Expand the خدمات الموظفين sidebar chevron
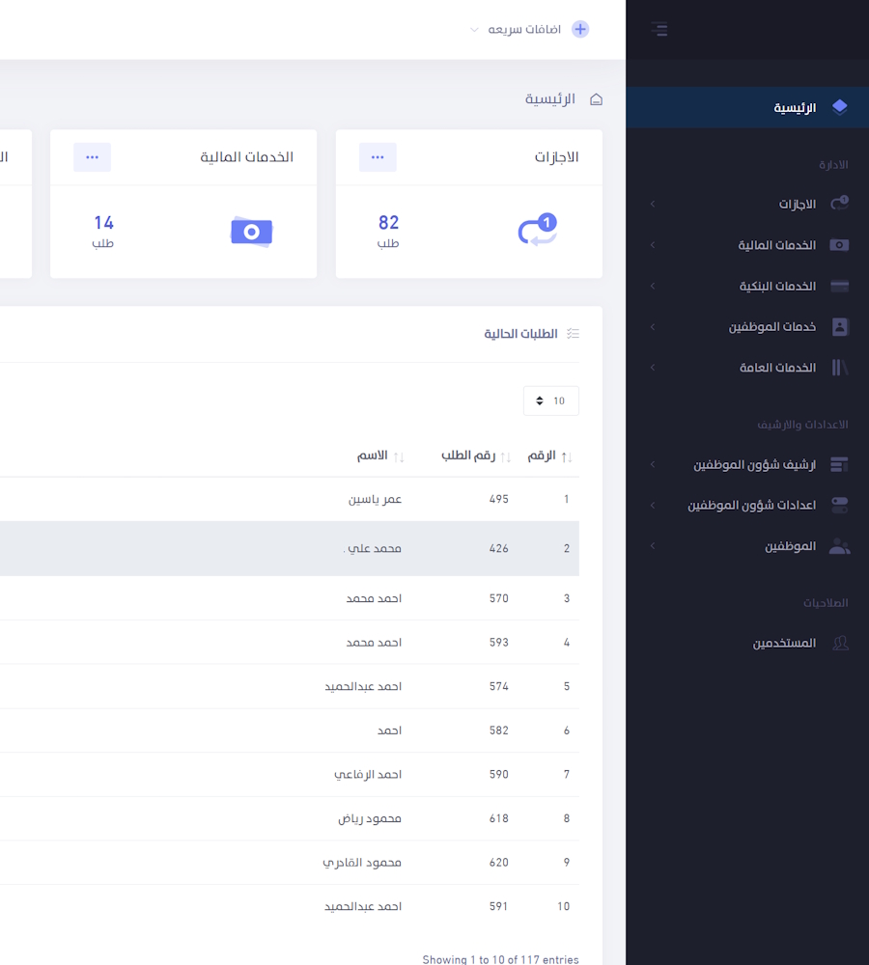Viewport: 869px width, 965px height. click(653, 327)
